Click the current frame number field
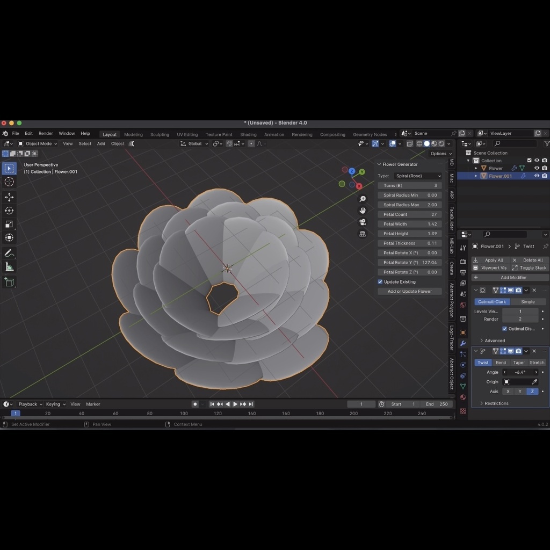The image size is (550, 550). click(x=362, y=404)
